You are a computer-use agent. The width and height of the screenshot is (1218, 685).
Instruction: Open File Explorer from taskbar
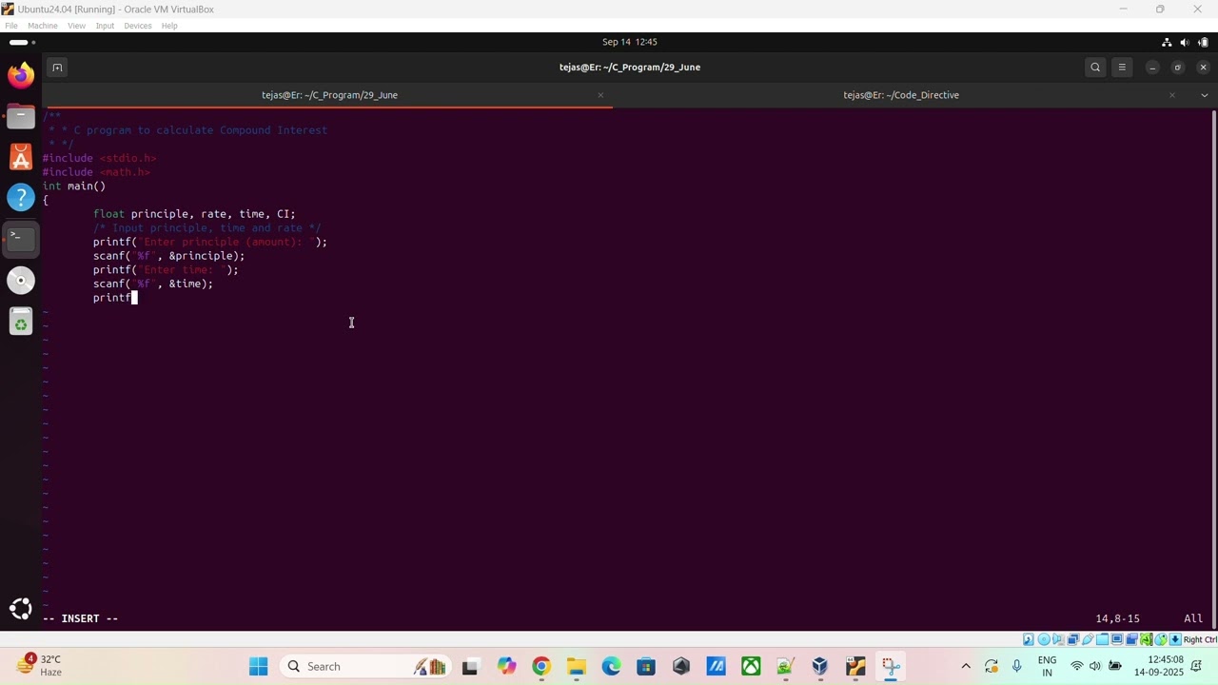(x=576, y=666)
